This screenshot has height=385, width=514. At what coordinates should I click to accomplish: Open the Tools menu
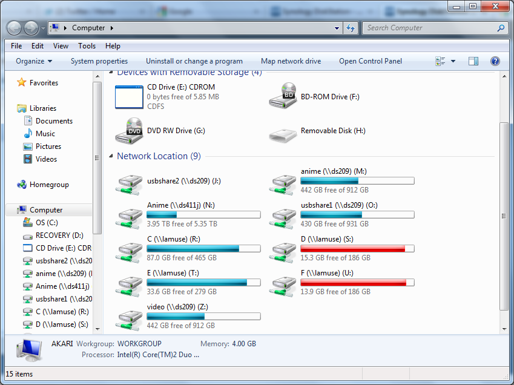pyautogui.click(x=87, y=46)
